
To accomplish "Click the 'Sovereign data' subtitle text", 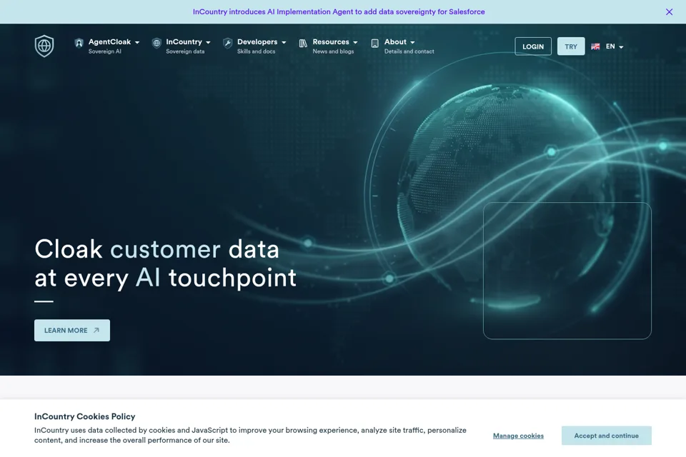I will coord(185,51).
